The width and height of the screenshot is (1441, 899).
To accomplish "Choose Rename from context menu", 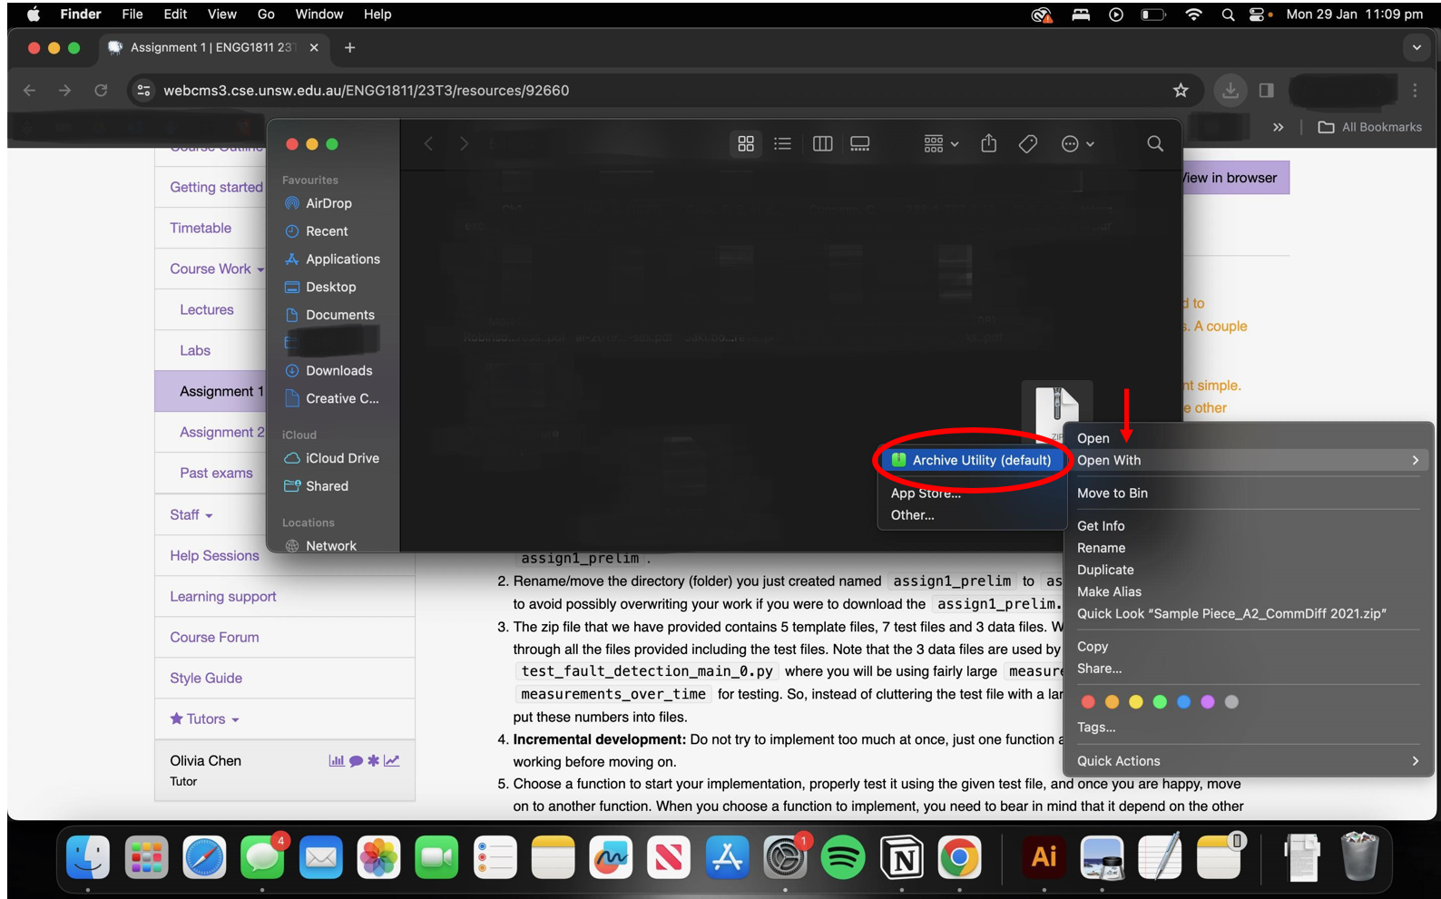I will tap(1101, 548).
